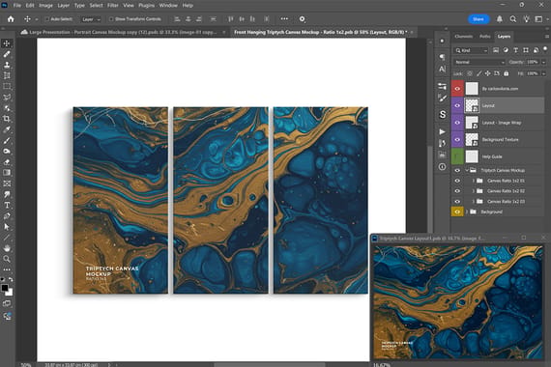Open the Auto-Select Layer dropdown
Viewport: 551px width, 367px height.
click(x=91, y=19)
